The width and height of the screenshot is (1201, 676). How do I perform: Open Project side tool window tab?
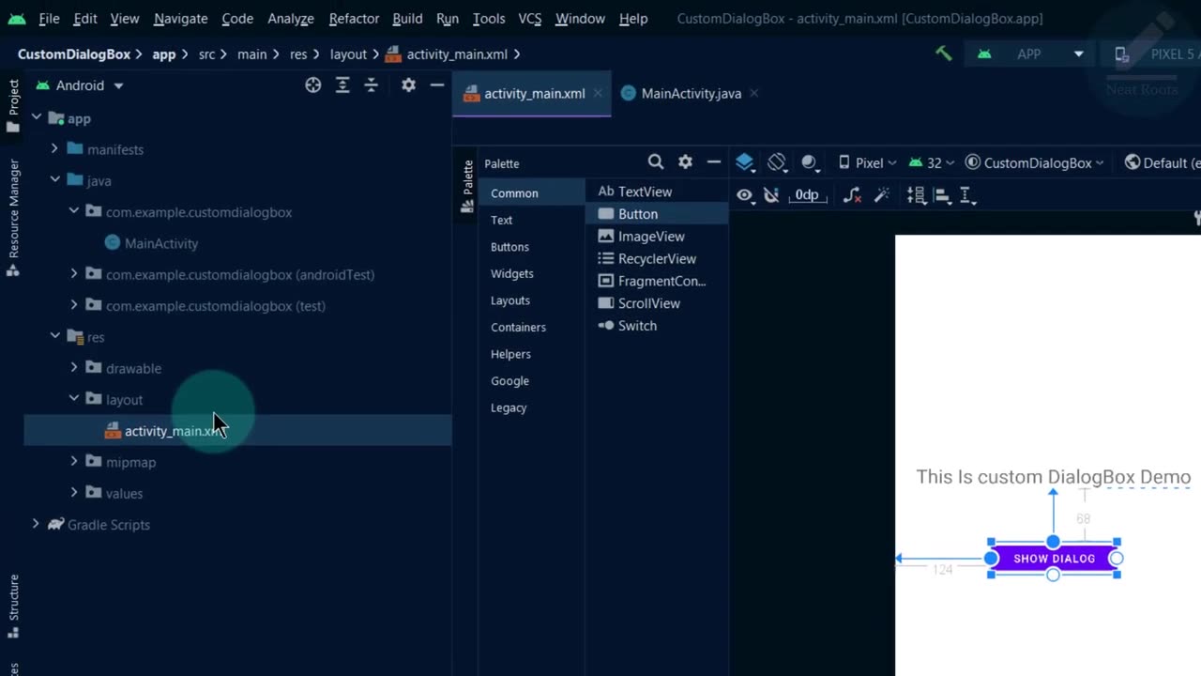13,105
